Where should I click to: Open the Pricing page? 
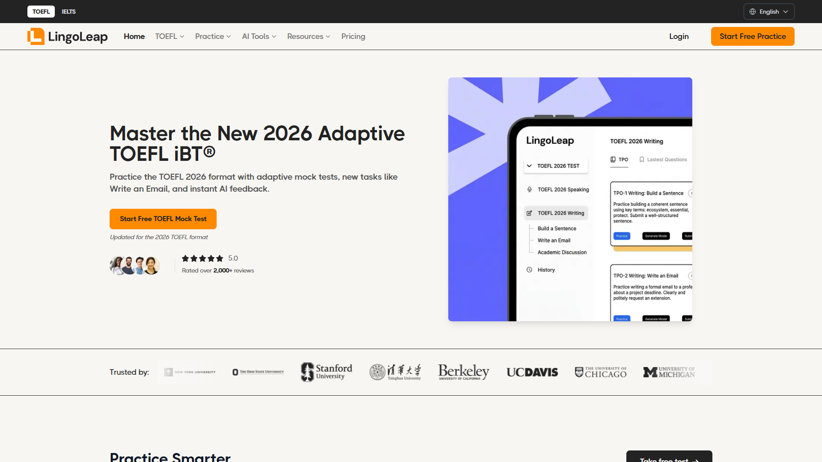[353, 36]
